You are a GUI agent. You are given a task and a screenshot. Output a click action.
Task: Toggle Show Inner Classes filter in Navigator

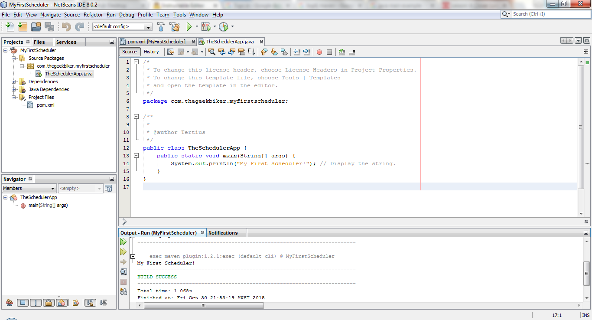(62, 303)
